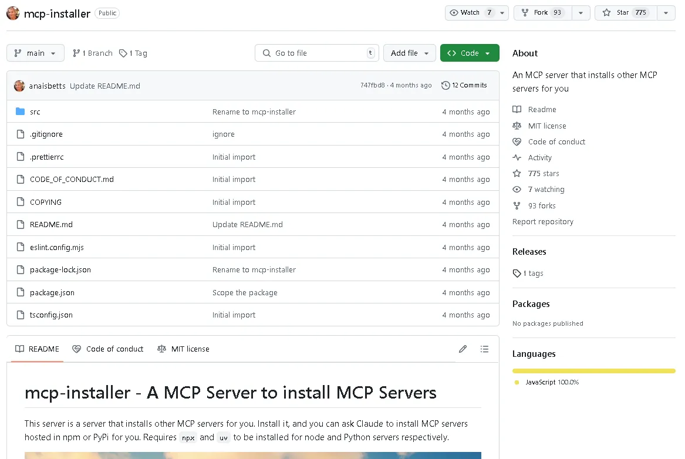Switch to the README tab
Image resolution: width=685 pixels, height=459 pixels.
[38, 349]
